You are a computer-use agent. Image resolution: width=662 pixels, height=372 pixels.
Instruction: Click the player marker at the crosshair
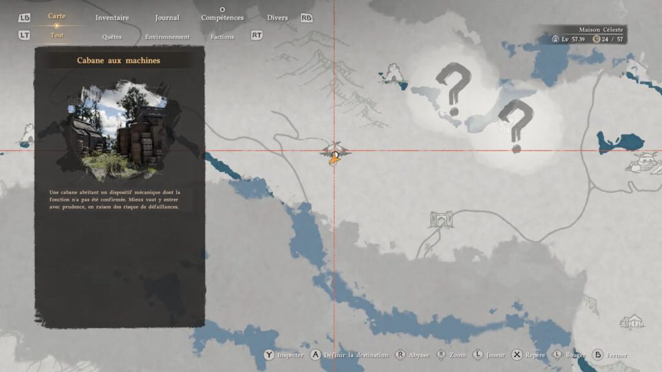(x=335, y=154)
